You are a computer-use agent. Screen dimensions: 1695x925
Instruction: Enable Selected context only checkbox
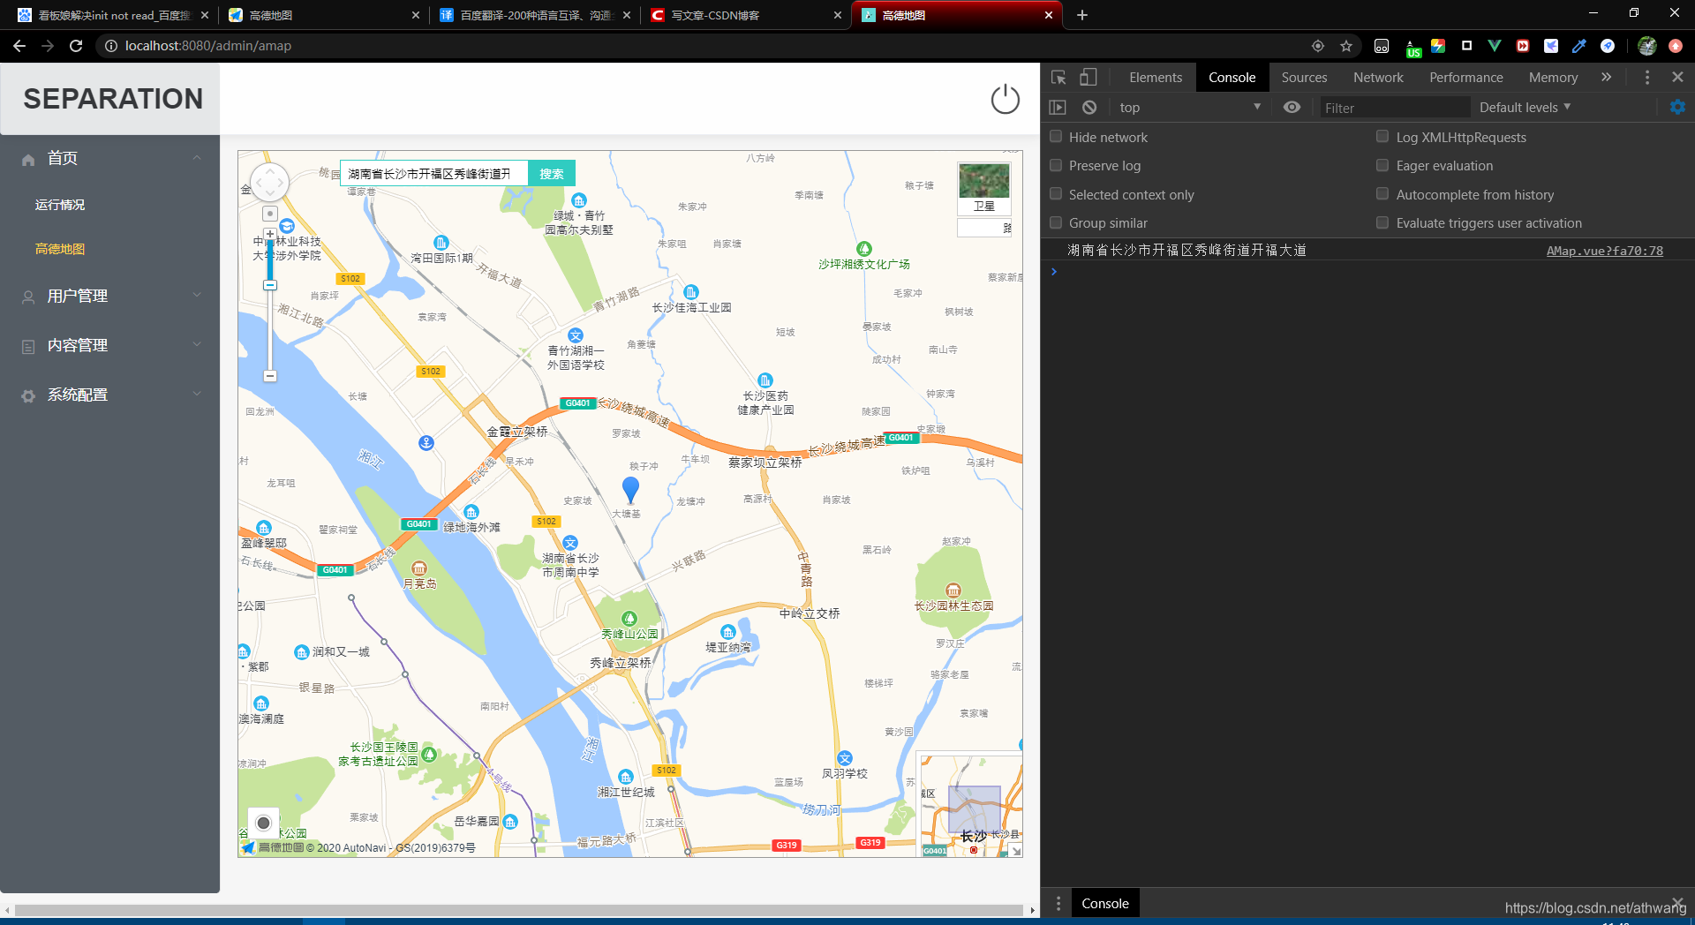[x=1056, y=194]
